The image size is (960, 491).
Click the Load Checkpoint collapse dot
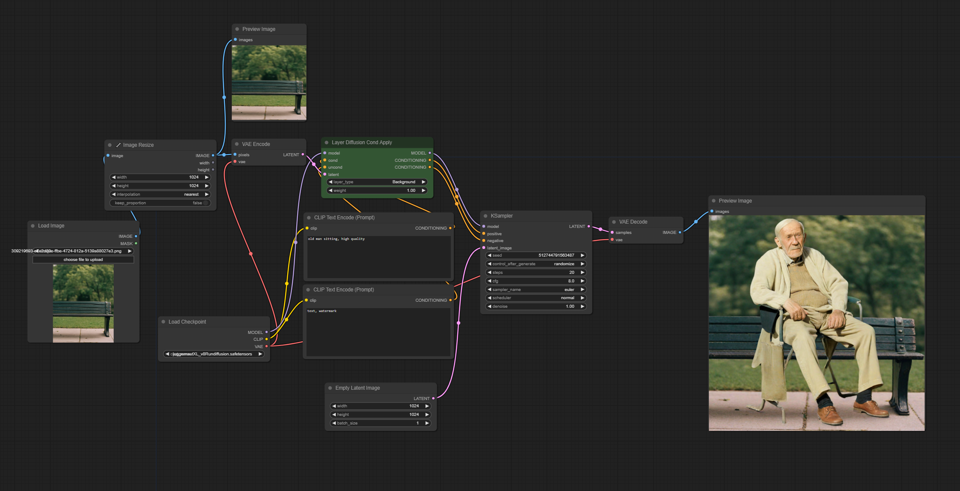click(163, 322)
